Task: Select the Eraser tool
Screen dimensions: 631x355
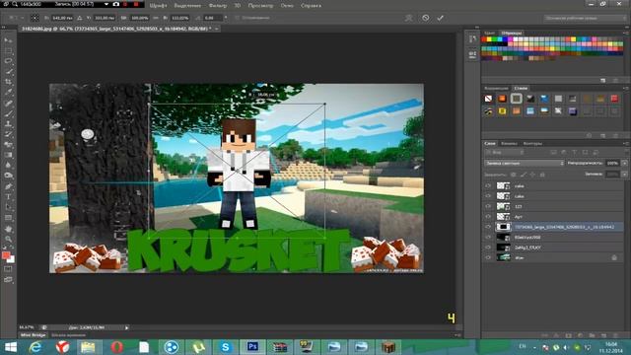Action: pos(8,145)
